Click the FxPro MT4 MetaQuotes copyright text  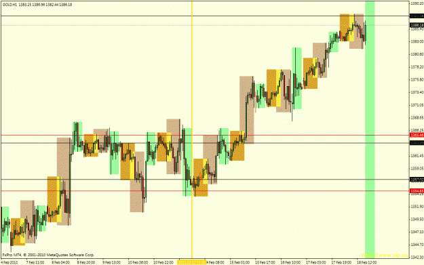(x=48, y=255)
